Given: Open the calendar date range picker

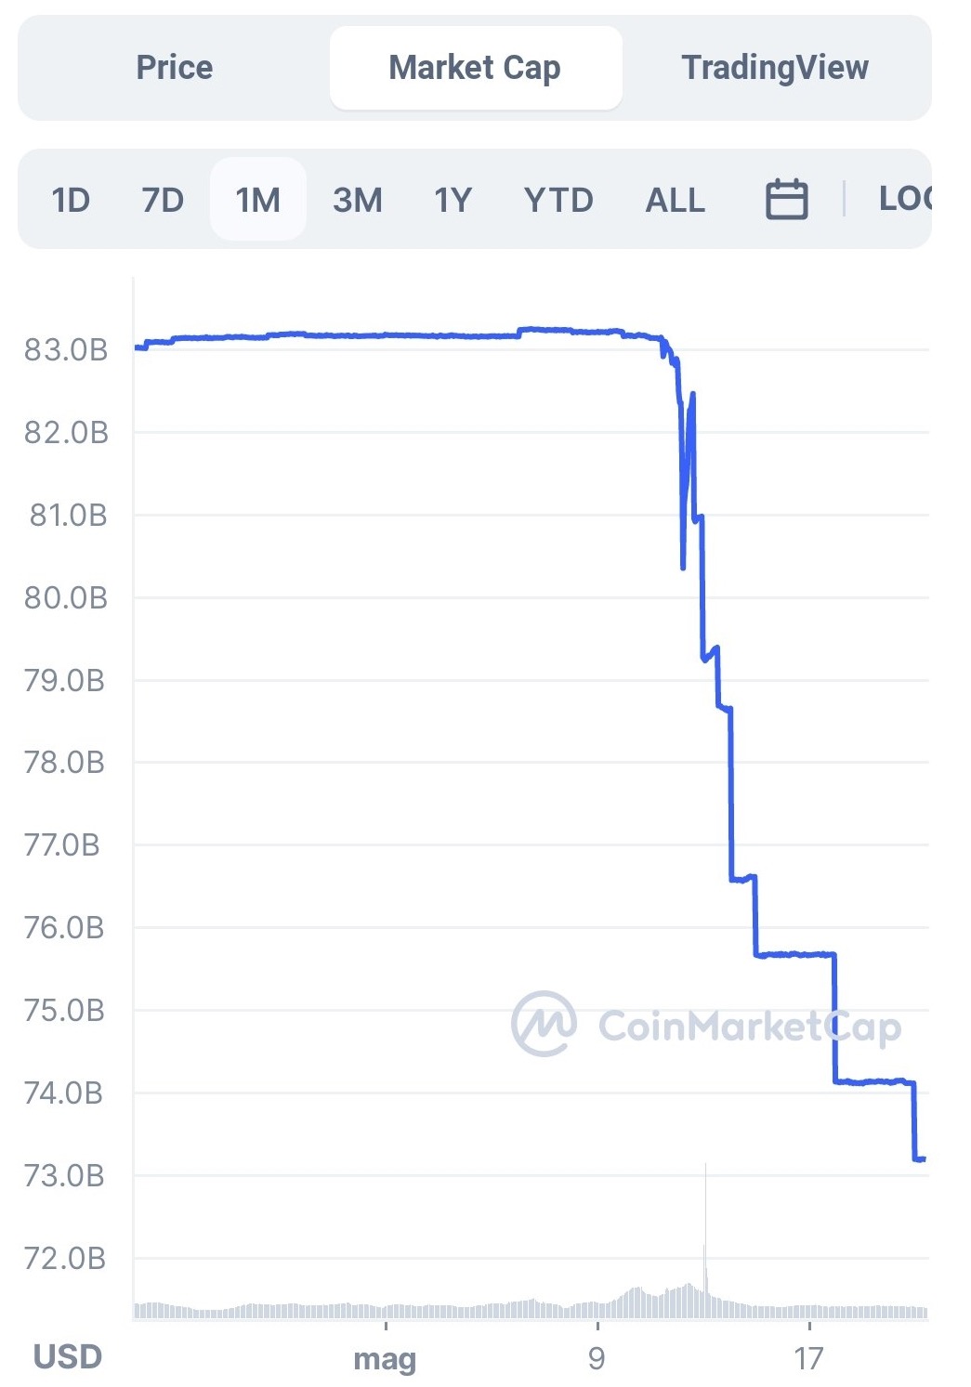Looking at the screenshot, I should point(786,200).
